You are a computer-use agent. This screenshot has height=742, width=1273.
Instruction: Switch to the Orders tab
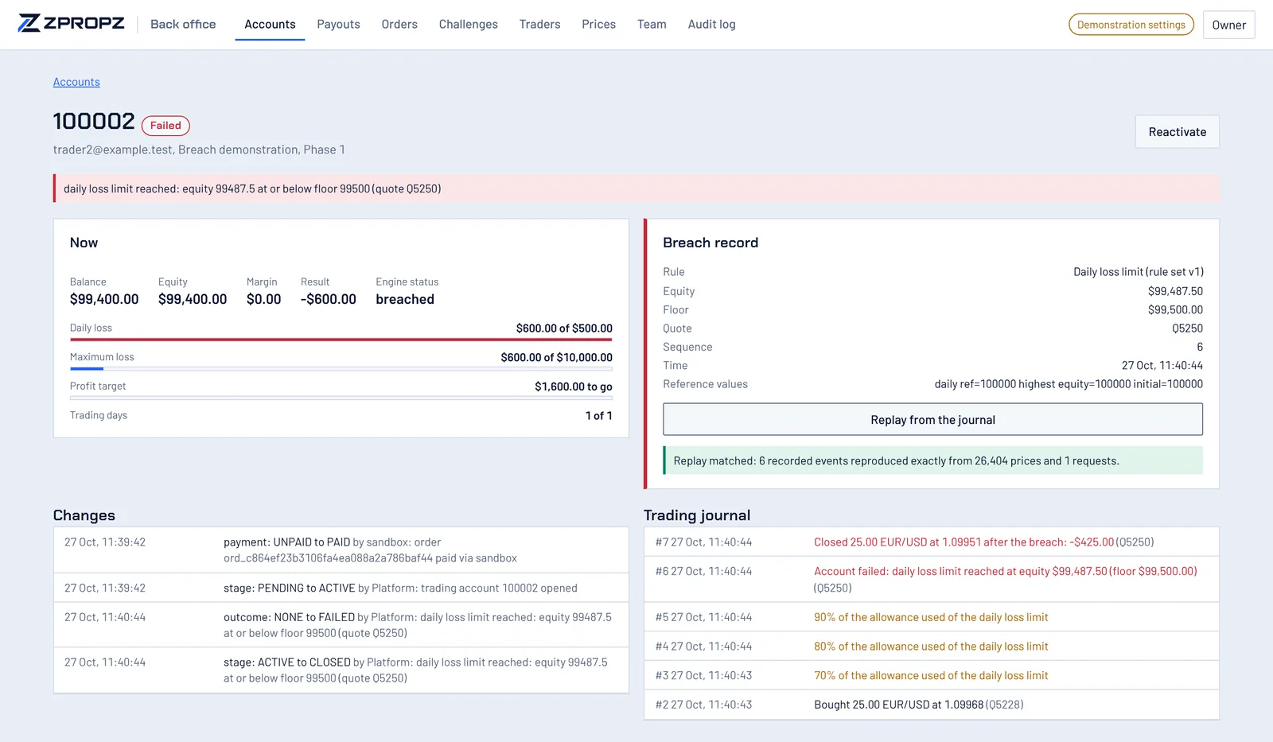[x=399, y=25]
